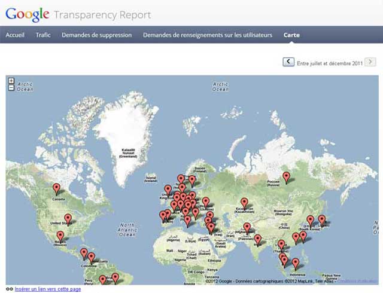Go to the previous reporting period
The width and height of the screenshot is (383, 293).
[288, 62]
